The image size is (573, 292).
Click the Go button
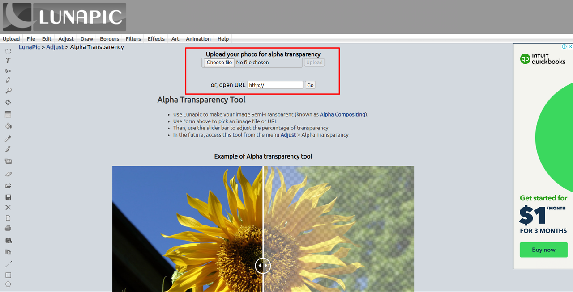click(x=310, y=85)
